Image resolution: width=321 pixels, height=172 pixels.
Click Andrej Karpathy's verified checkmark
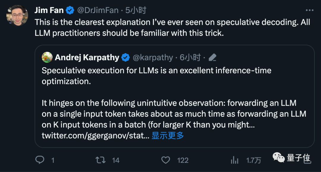pyautogui.click(x=126, y=58)
